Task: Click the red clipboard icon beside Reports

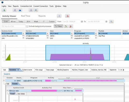Action: [x=67, y=16]
